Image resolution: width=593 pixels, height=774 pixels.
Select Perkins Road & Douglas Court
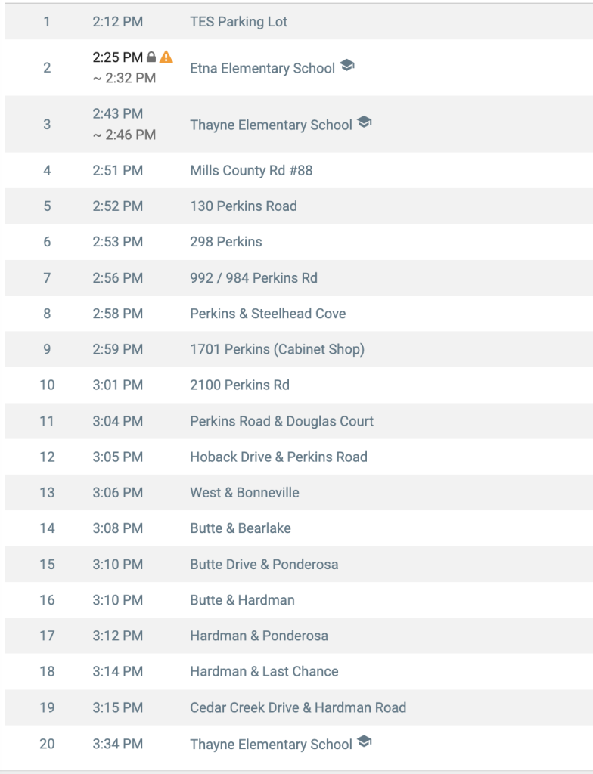299,421
